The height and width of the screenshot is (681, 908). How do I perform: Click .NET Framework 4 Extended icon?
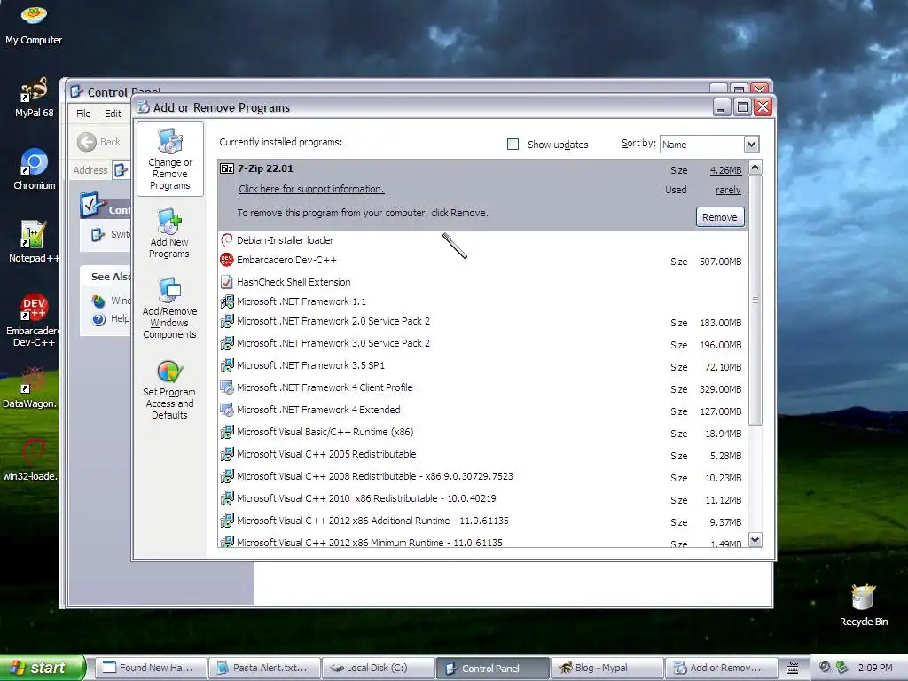(227, 410)
